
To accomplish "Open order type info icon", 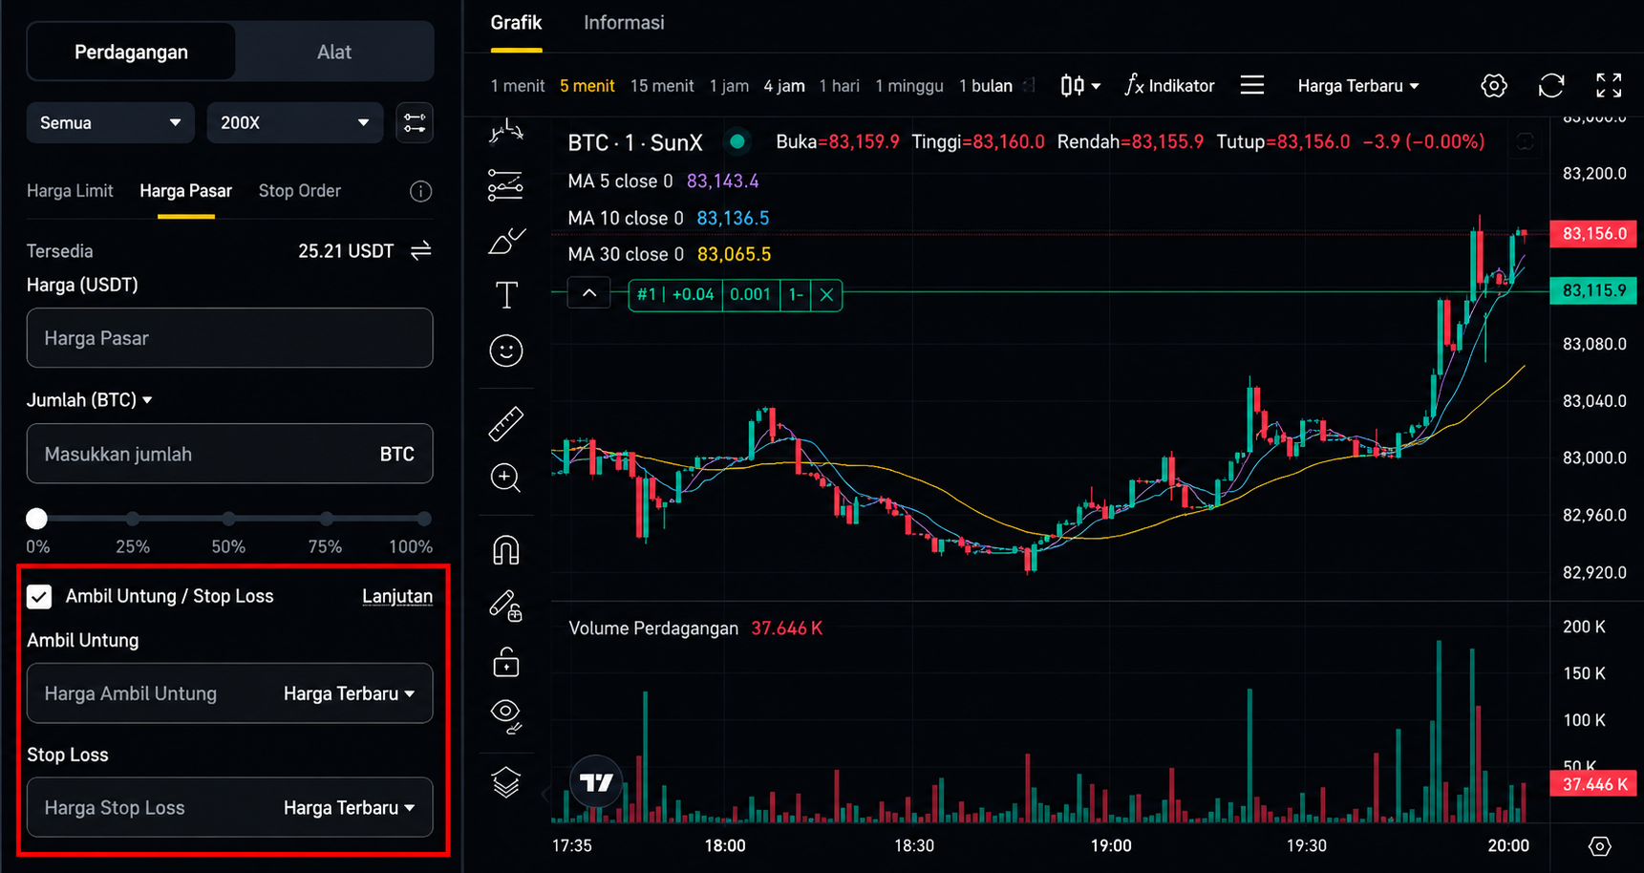I will [x=420, y=191].
